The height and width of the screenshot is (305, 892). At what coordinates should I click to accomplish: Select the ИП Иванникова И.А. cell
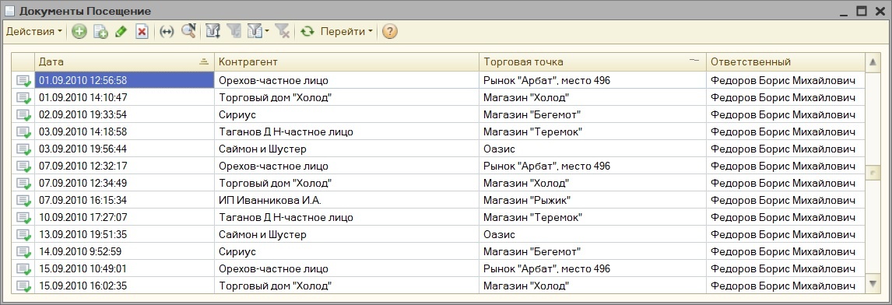click(346, 200)
